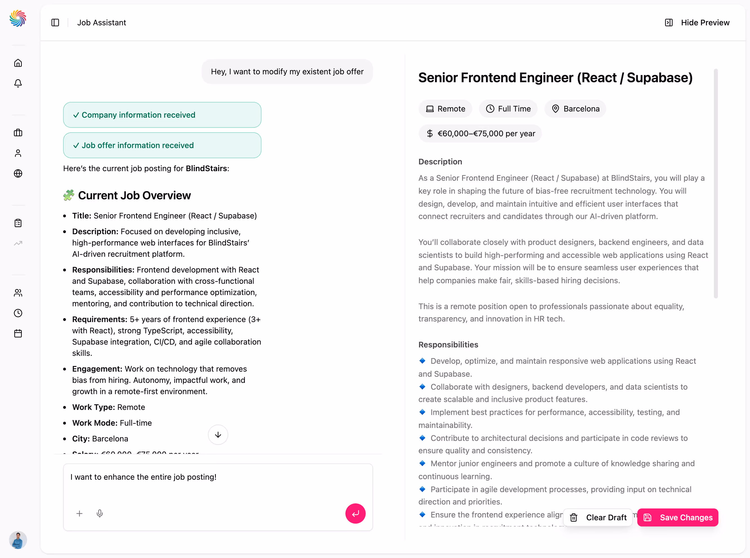Viewport: 750px width, 558px height.
Task: Select the briefcase jobs icon
Action: click(18, 132)
